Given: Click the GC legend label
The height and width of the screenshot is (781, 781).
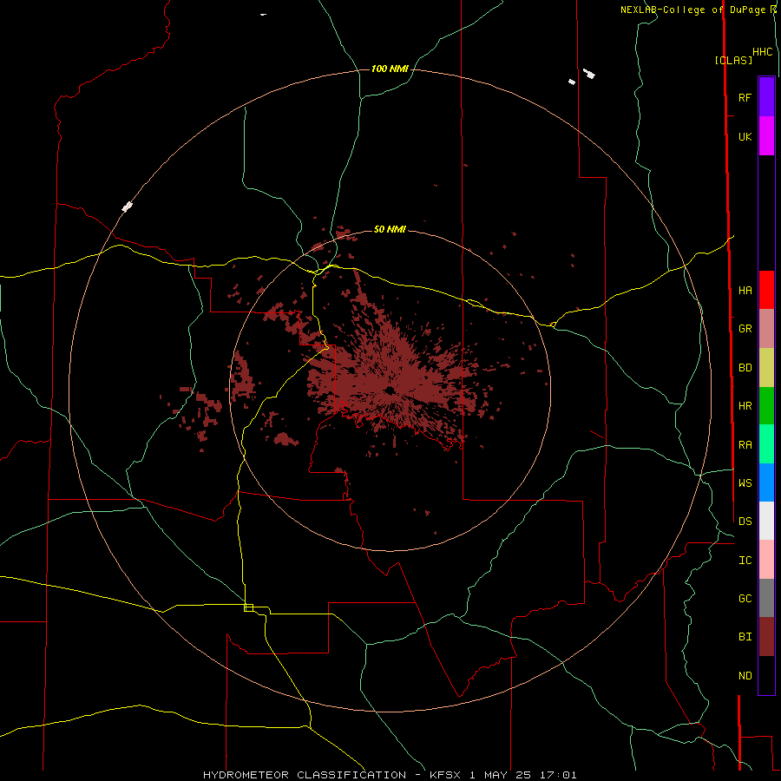Looking at the screenshot, I should click(745, 599).
